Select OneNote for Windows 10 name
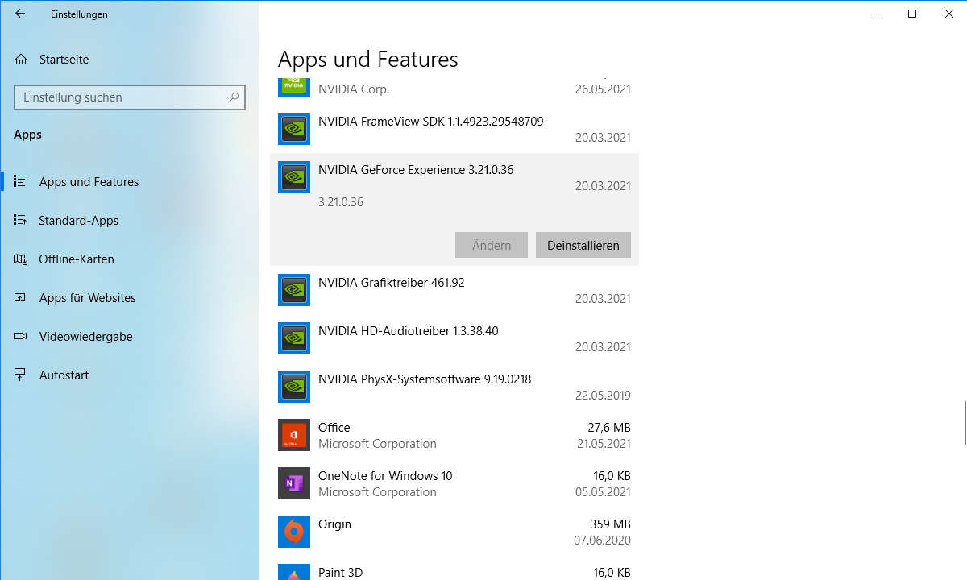967x580 pixels. [x=385, y=476]
